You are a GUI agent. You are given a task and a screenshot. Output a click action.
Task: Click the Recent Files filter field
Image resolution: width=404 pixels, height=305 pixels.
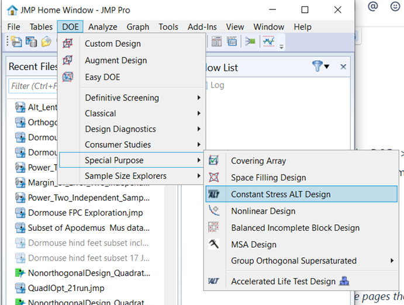tap(32, 86)
